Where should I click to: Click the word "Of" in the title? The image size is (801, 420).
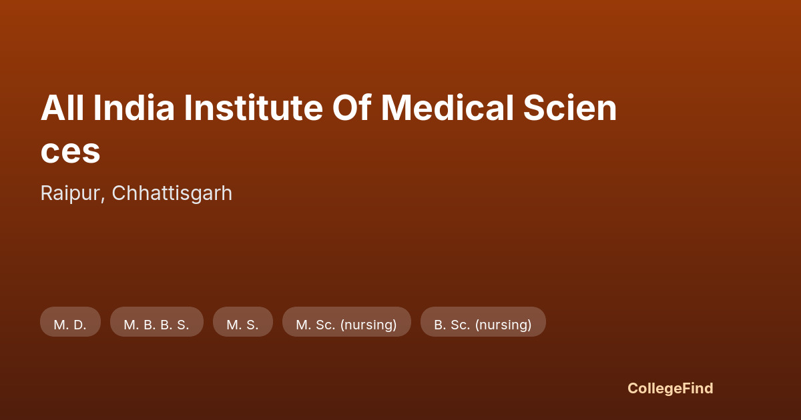pos(352,108)
